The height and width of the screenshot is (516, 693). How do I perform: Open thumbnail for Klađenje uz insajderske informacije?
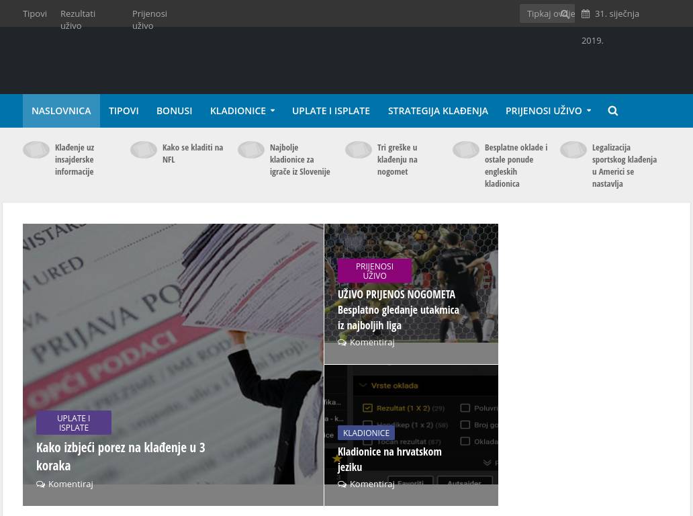36,150
